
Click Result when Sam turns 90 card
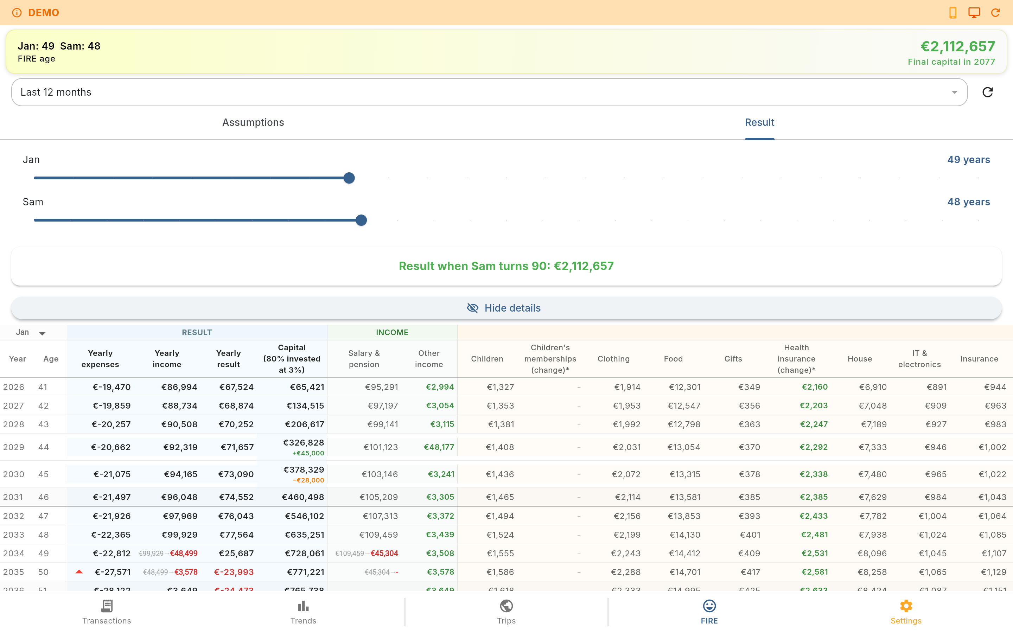click(x=506, y=266)
